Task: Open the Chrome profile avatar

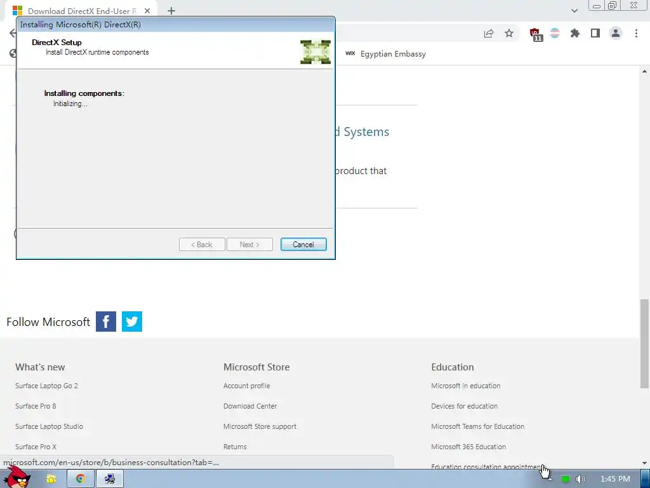Action: [616, 33]
